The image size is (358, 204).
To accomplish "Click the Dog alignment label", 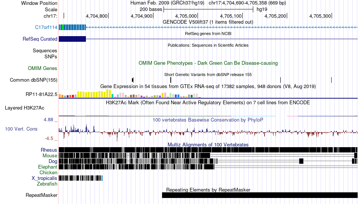I will point(53,161).
